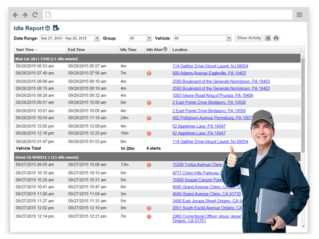This screenshot has height=239, width=319.
Task: Select the 1h 20m idle total
Action: pyautogui.click(x=127, y=149)
